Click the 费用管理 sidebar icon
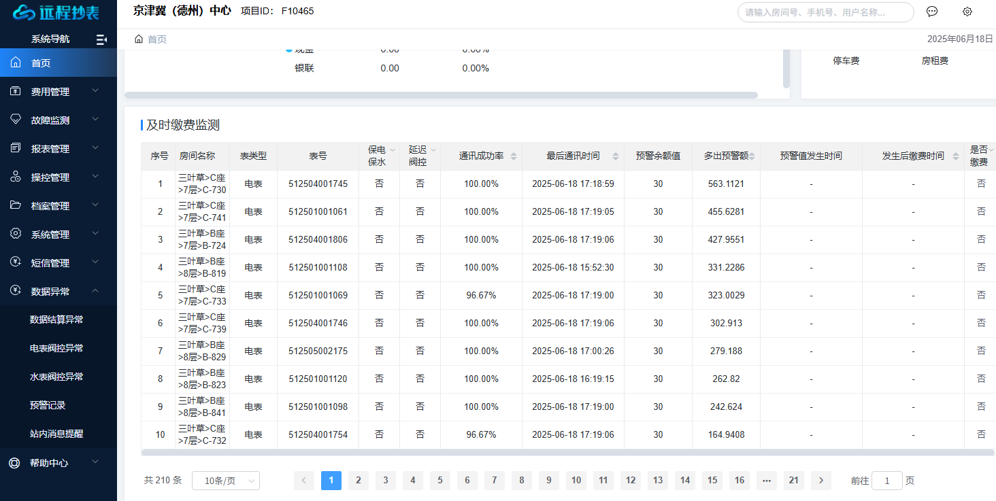The width and height of the screenshot is (996, 501). point(16,91)
